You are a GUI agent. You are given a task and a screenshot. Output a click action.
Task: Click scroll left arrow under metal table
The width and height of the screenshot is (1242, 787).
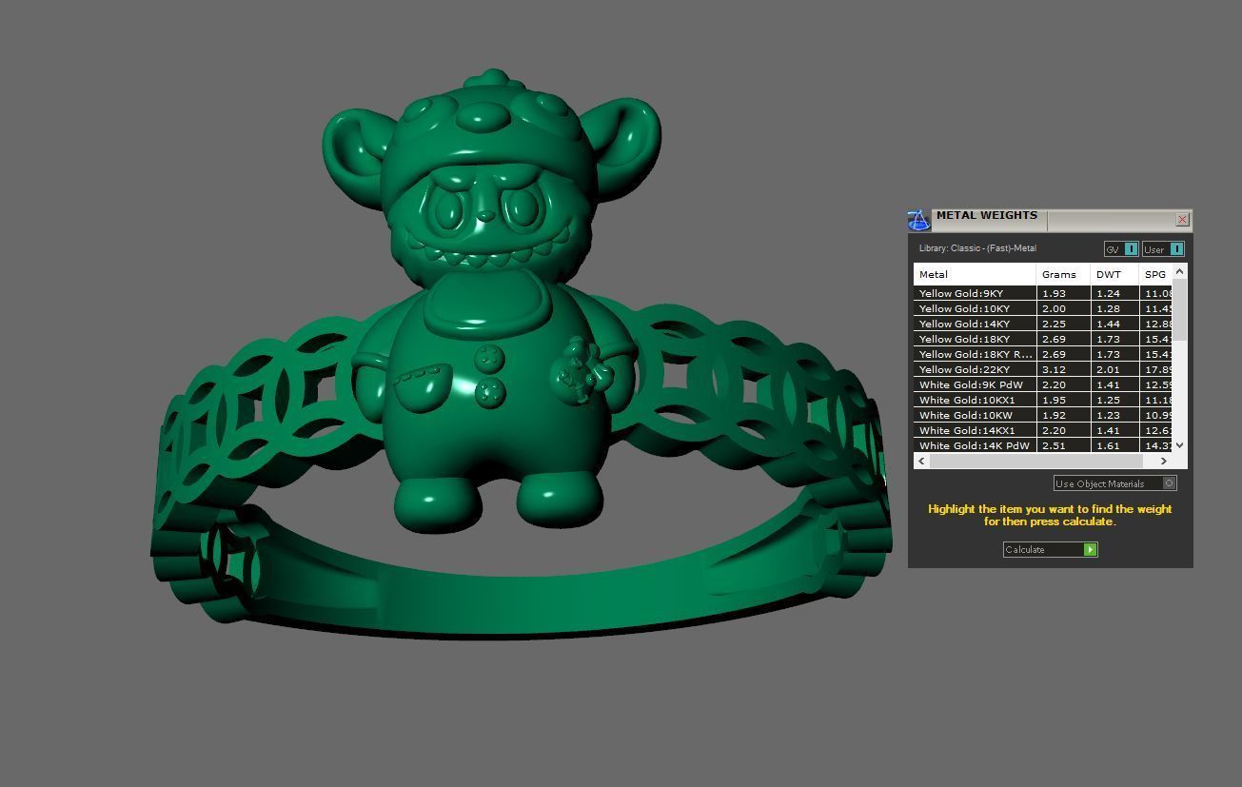pos(921,461)
